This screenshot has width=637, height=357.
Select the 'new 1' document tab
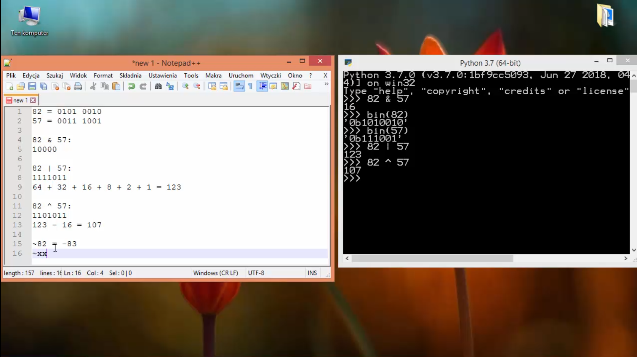click(20, 101)
